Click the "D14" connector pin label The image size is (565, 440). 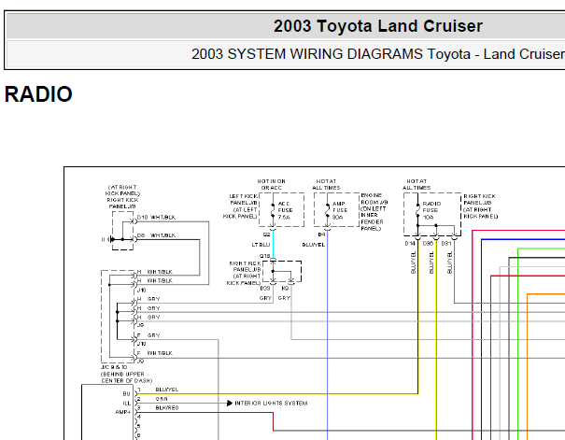click(410, 244)
